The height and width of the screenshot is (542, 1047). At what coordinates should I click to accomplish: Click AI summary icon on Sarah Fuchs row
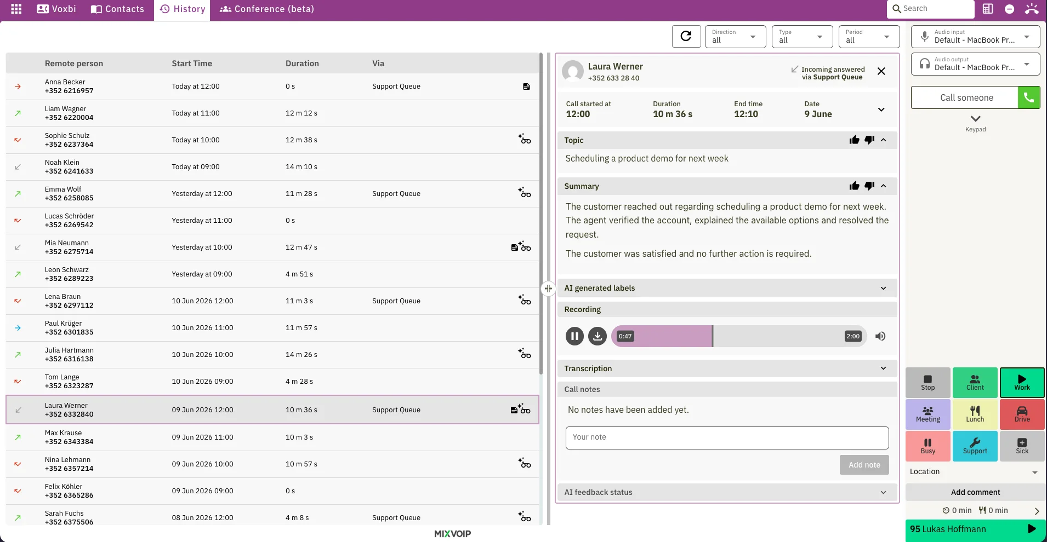tap(525, 517)
